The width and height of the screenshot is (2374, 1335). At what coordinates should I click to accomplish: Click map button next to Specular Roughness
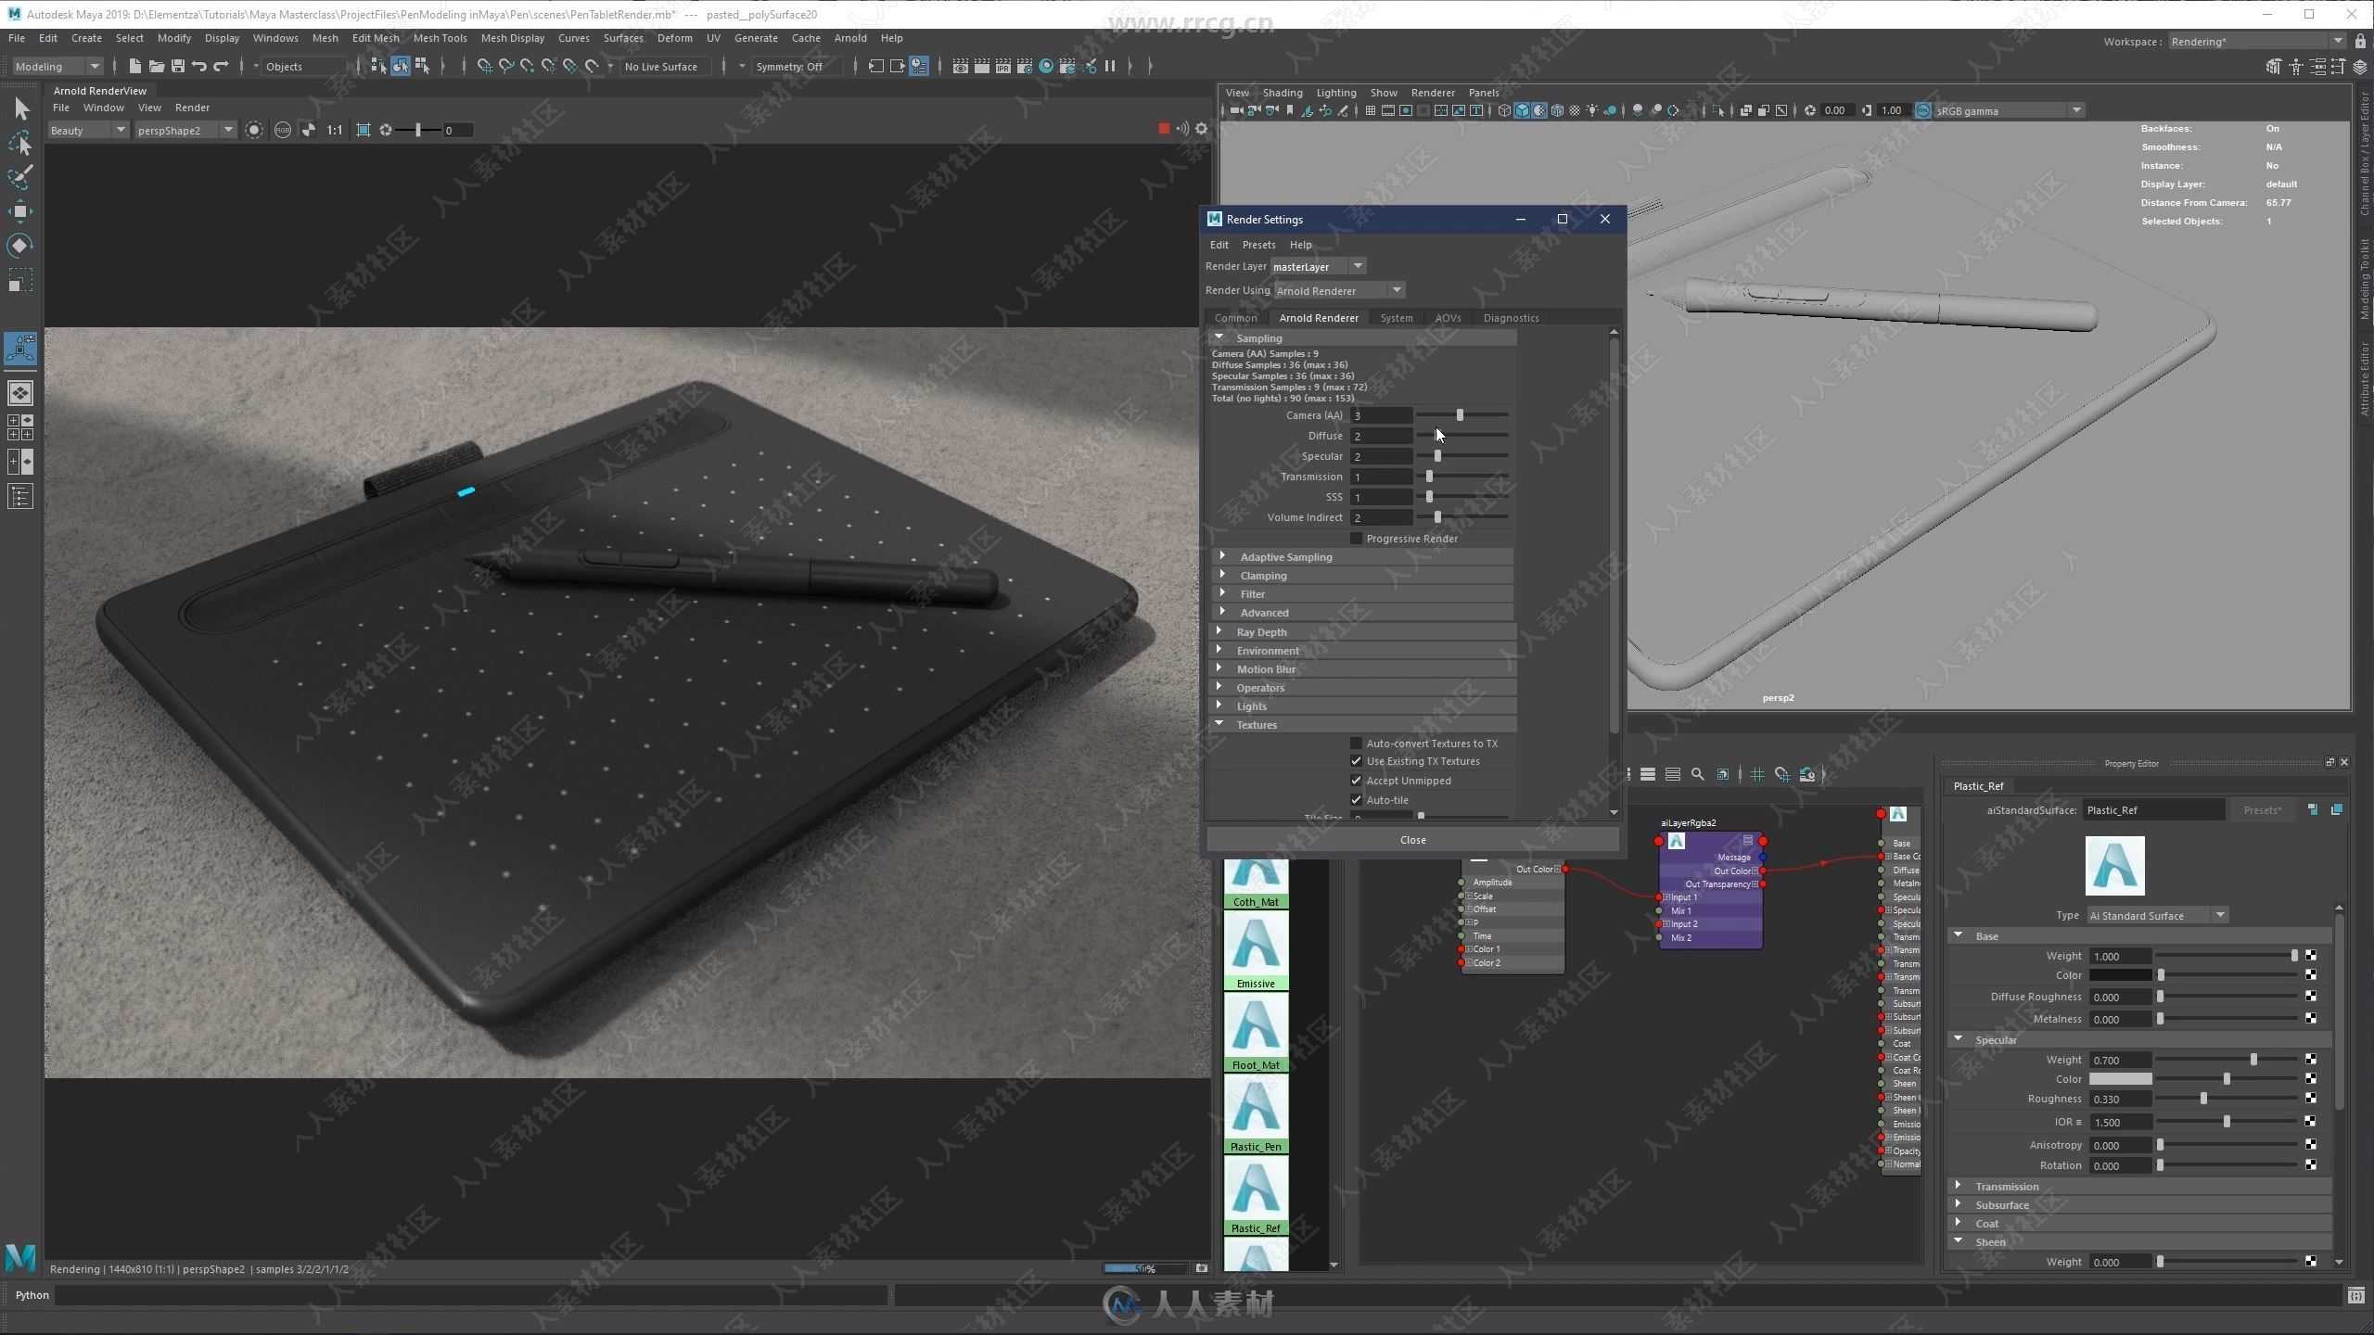tap(2310, 1099)
